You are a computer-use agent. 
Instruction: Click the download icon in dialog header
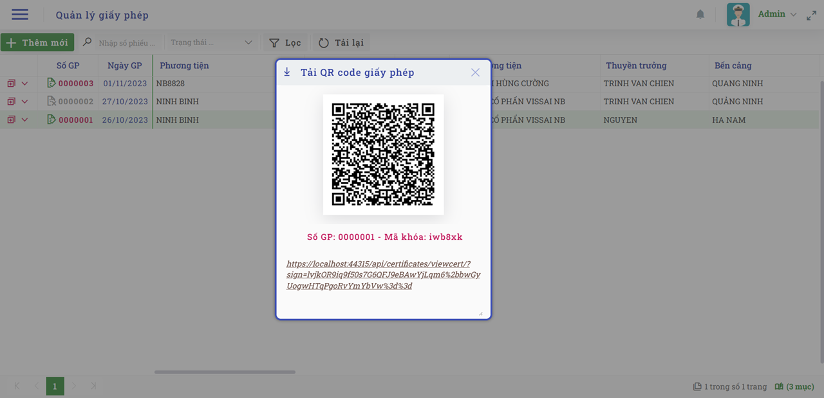287,72
